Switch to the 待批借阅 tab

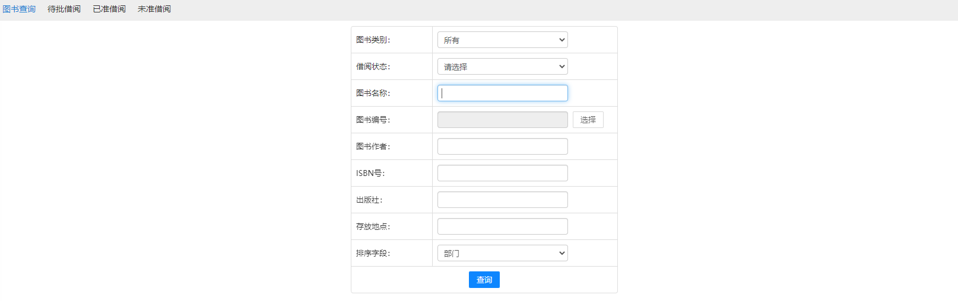tap(64, 9)
